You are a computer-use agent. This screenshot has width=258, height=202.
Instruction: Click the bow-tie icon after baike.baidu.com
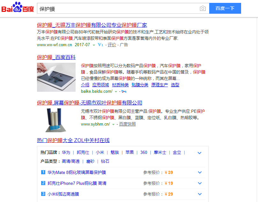coord(124,92)
